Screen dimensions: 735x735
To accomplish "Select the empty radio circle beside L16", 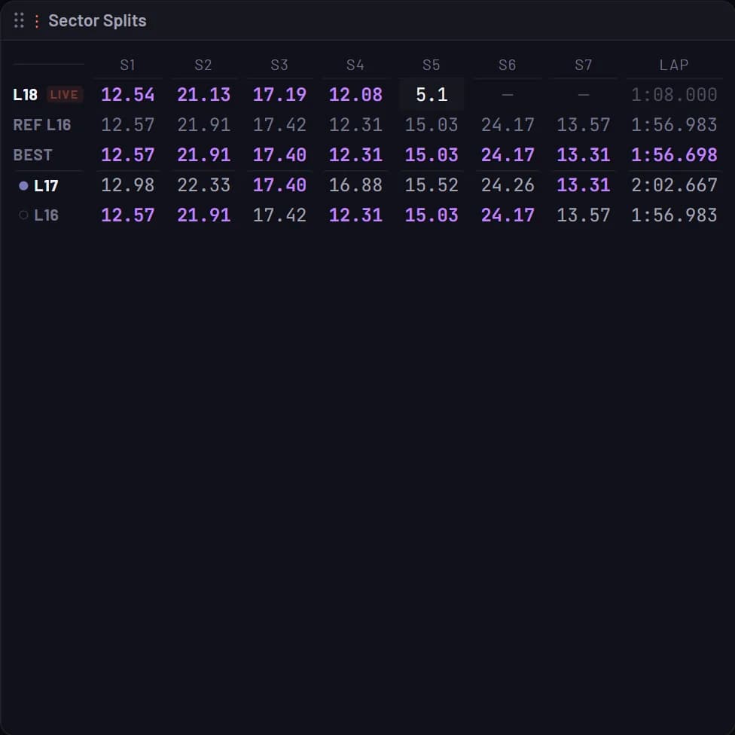I will click(x=23, y=215).
